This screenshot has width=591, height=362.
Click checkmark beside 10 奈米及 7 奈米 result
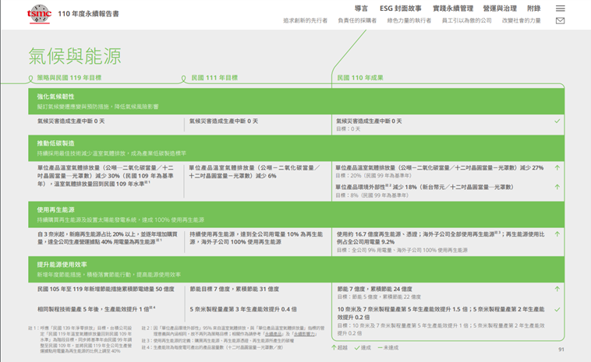(557, 310)
